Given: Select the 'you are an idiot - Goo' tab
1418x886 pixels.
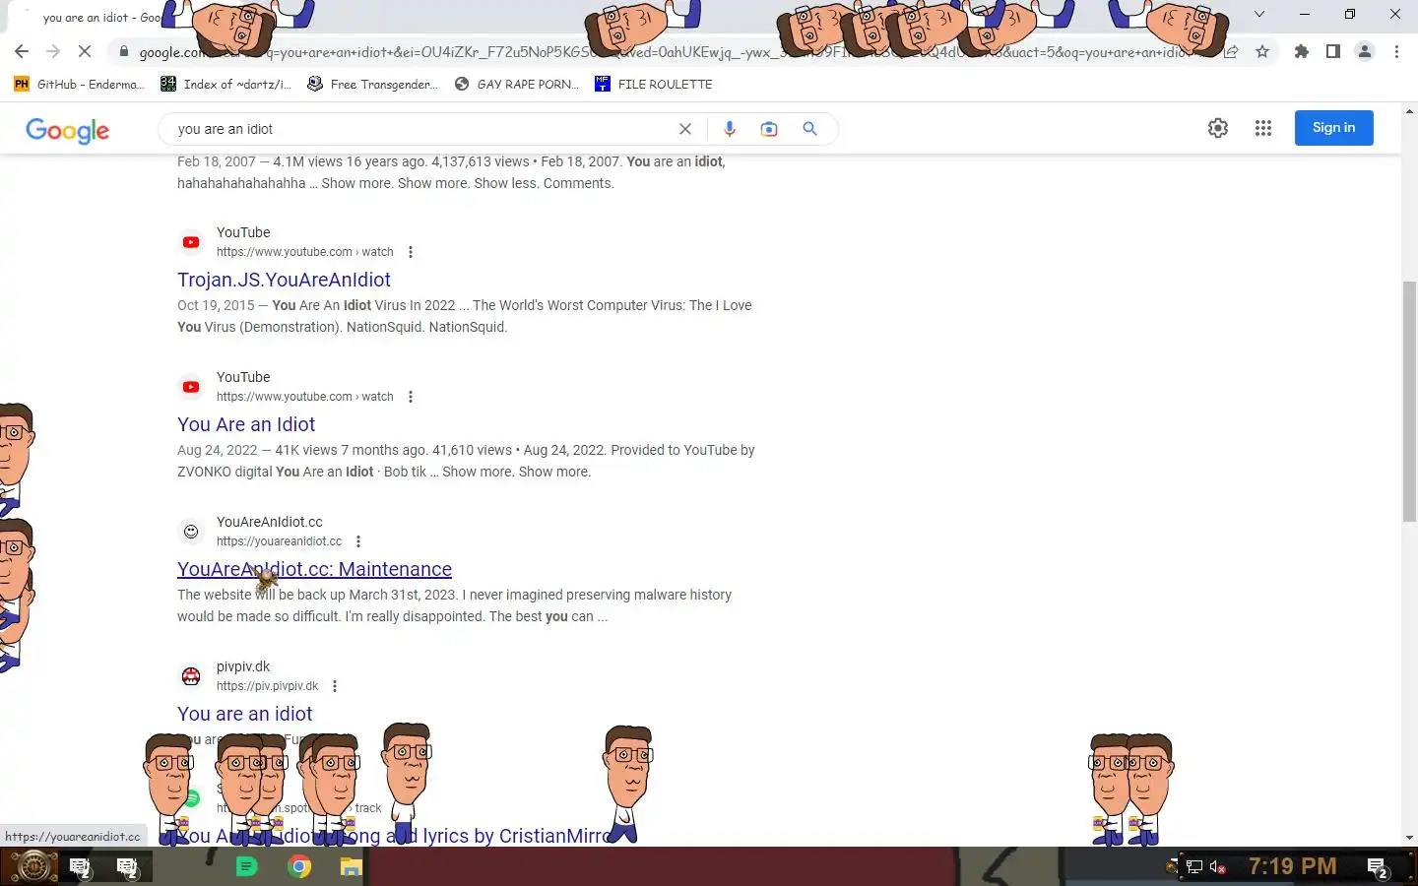Looking at the screenshot, I should pyautogui.click(x=101, y=17).
